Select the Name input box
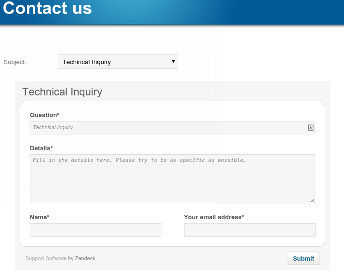Screen dimensions: 344x279 click(x=95, y=230)
